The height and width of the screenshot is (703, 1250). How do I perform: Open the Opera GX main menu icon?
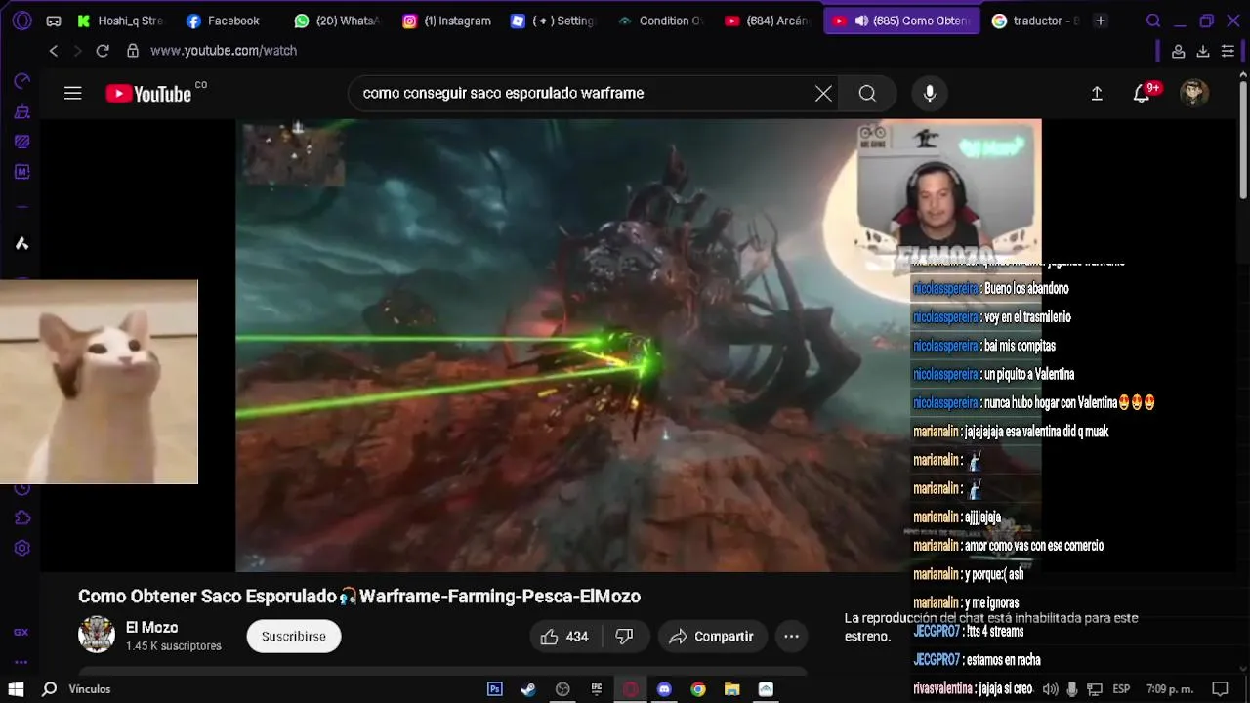[x=21, y=21]
